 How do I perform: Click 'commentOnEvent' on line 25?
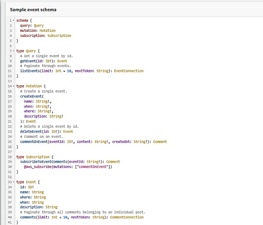[34, 141]
